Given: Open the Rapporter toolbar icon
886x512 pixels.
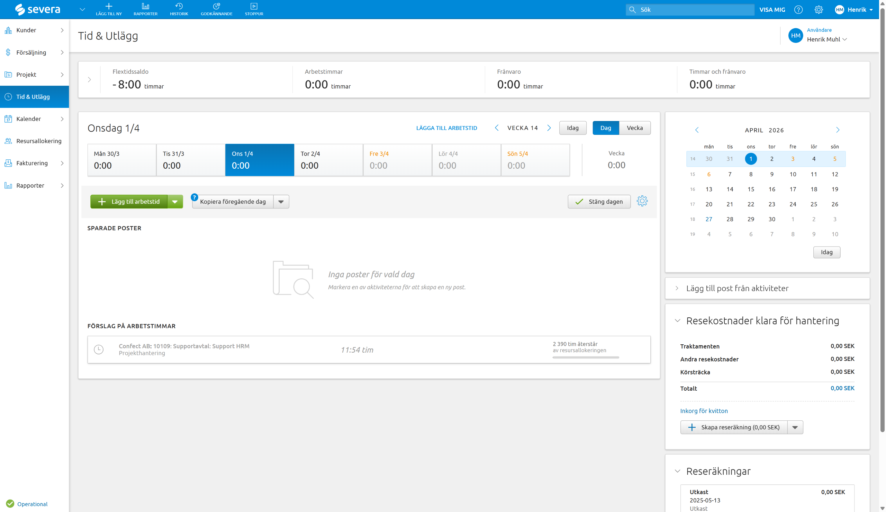Looking at the screenshot, I should 145,6.
